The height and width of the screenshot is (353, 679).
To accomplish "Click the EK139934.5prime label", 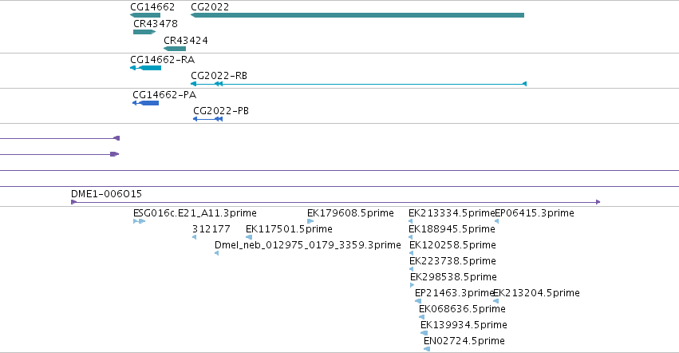I will [x=464, y=325].
